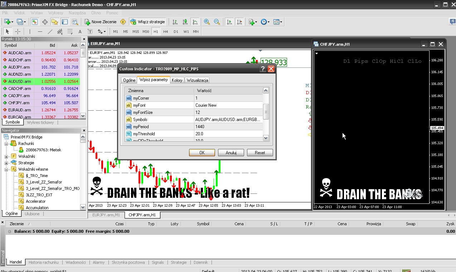Open a new chart via toolbar icon

tap(7, 22)
